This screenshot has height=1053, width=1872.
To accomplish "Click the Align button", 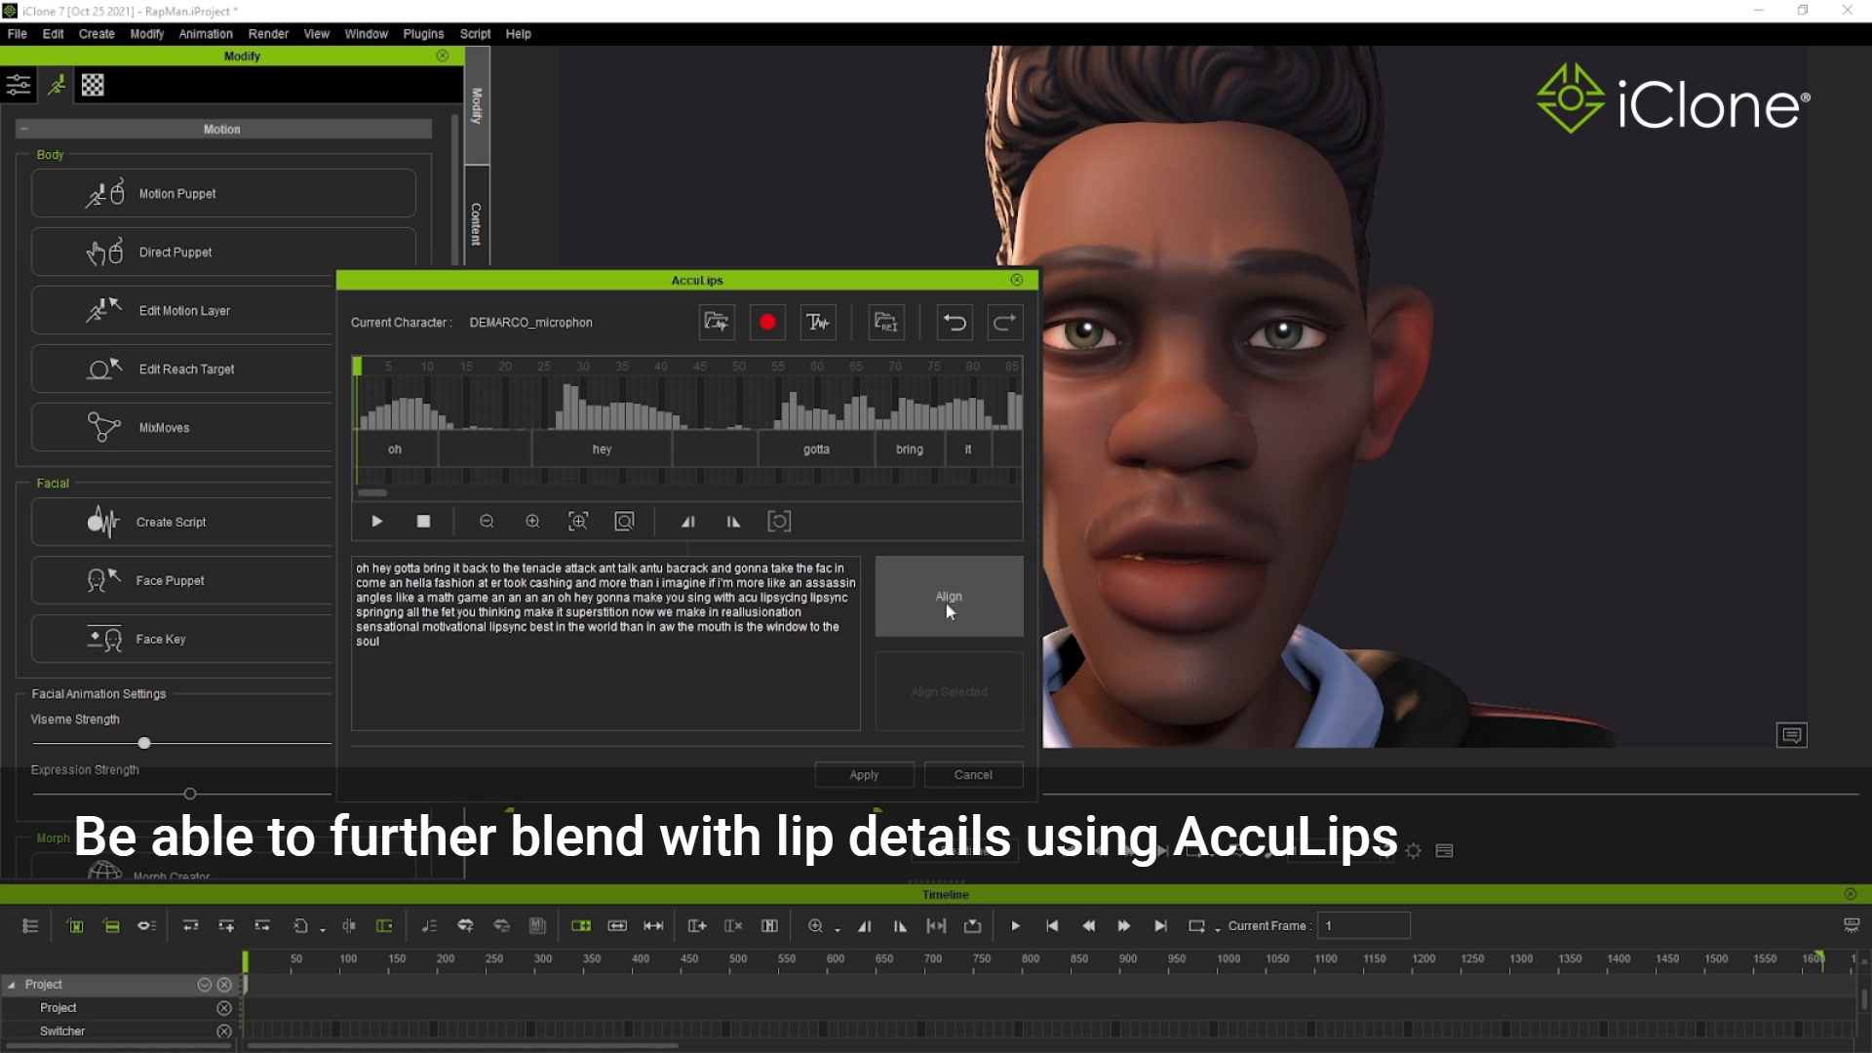I will click(x=949, y=596).
